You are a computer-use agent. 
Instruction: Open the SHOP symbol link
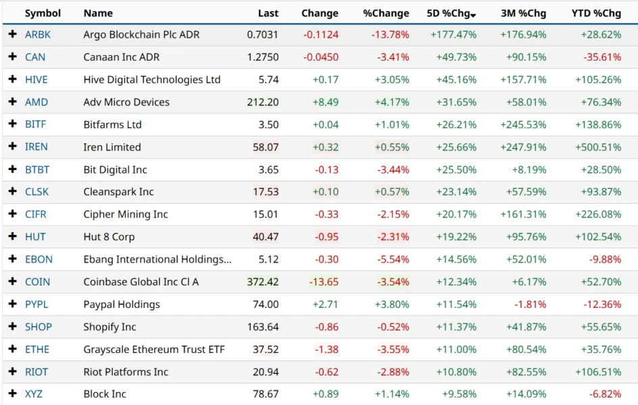tap(39, 327)
